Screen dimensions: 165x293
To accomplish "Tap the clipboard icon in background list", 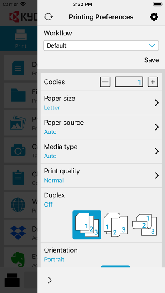I will [18, 178].
